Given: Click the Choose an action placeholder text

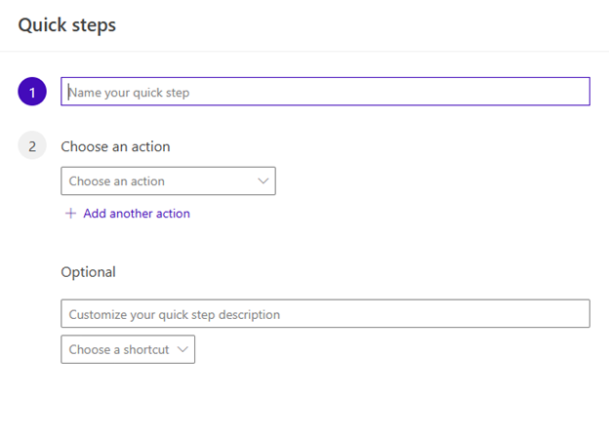Looking at the screenshot, I should coord(116,180).
